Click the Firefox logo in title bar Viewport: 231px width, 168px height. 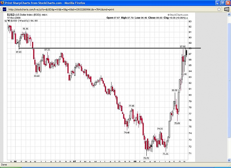(2, 3)
